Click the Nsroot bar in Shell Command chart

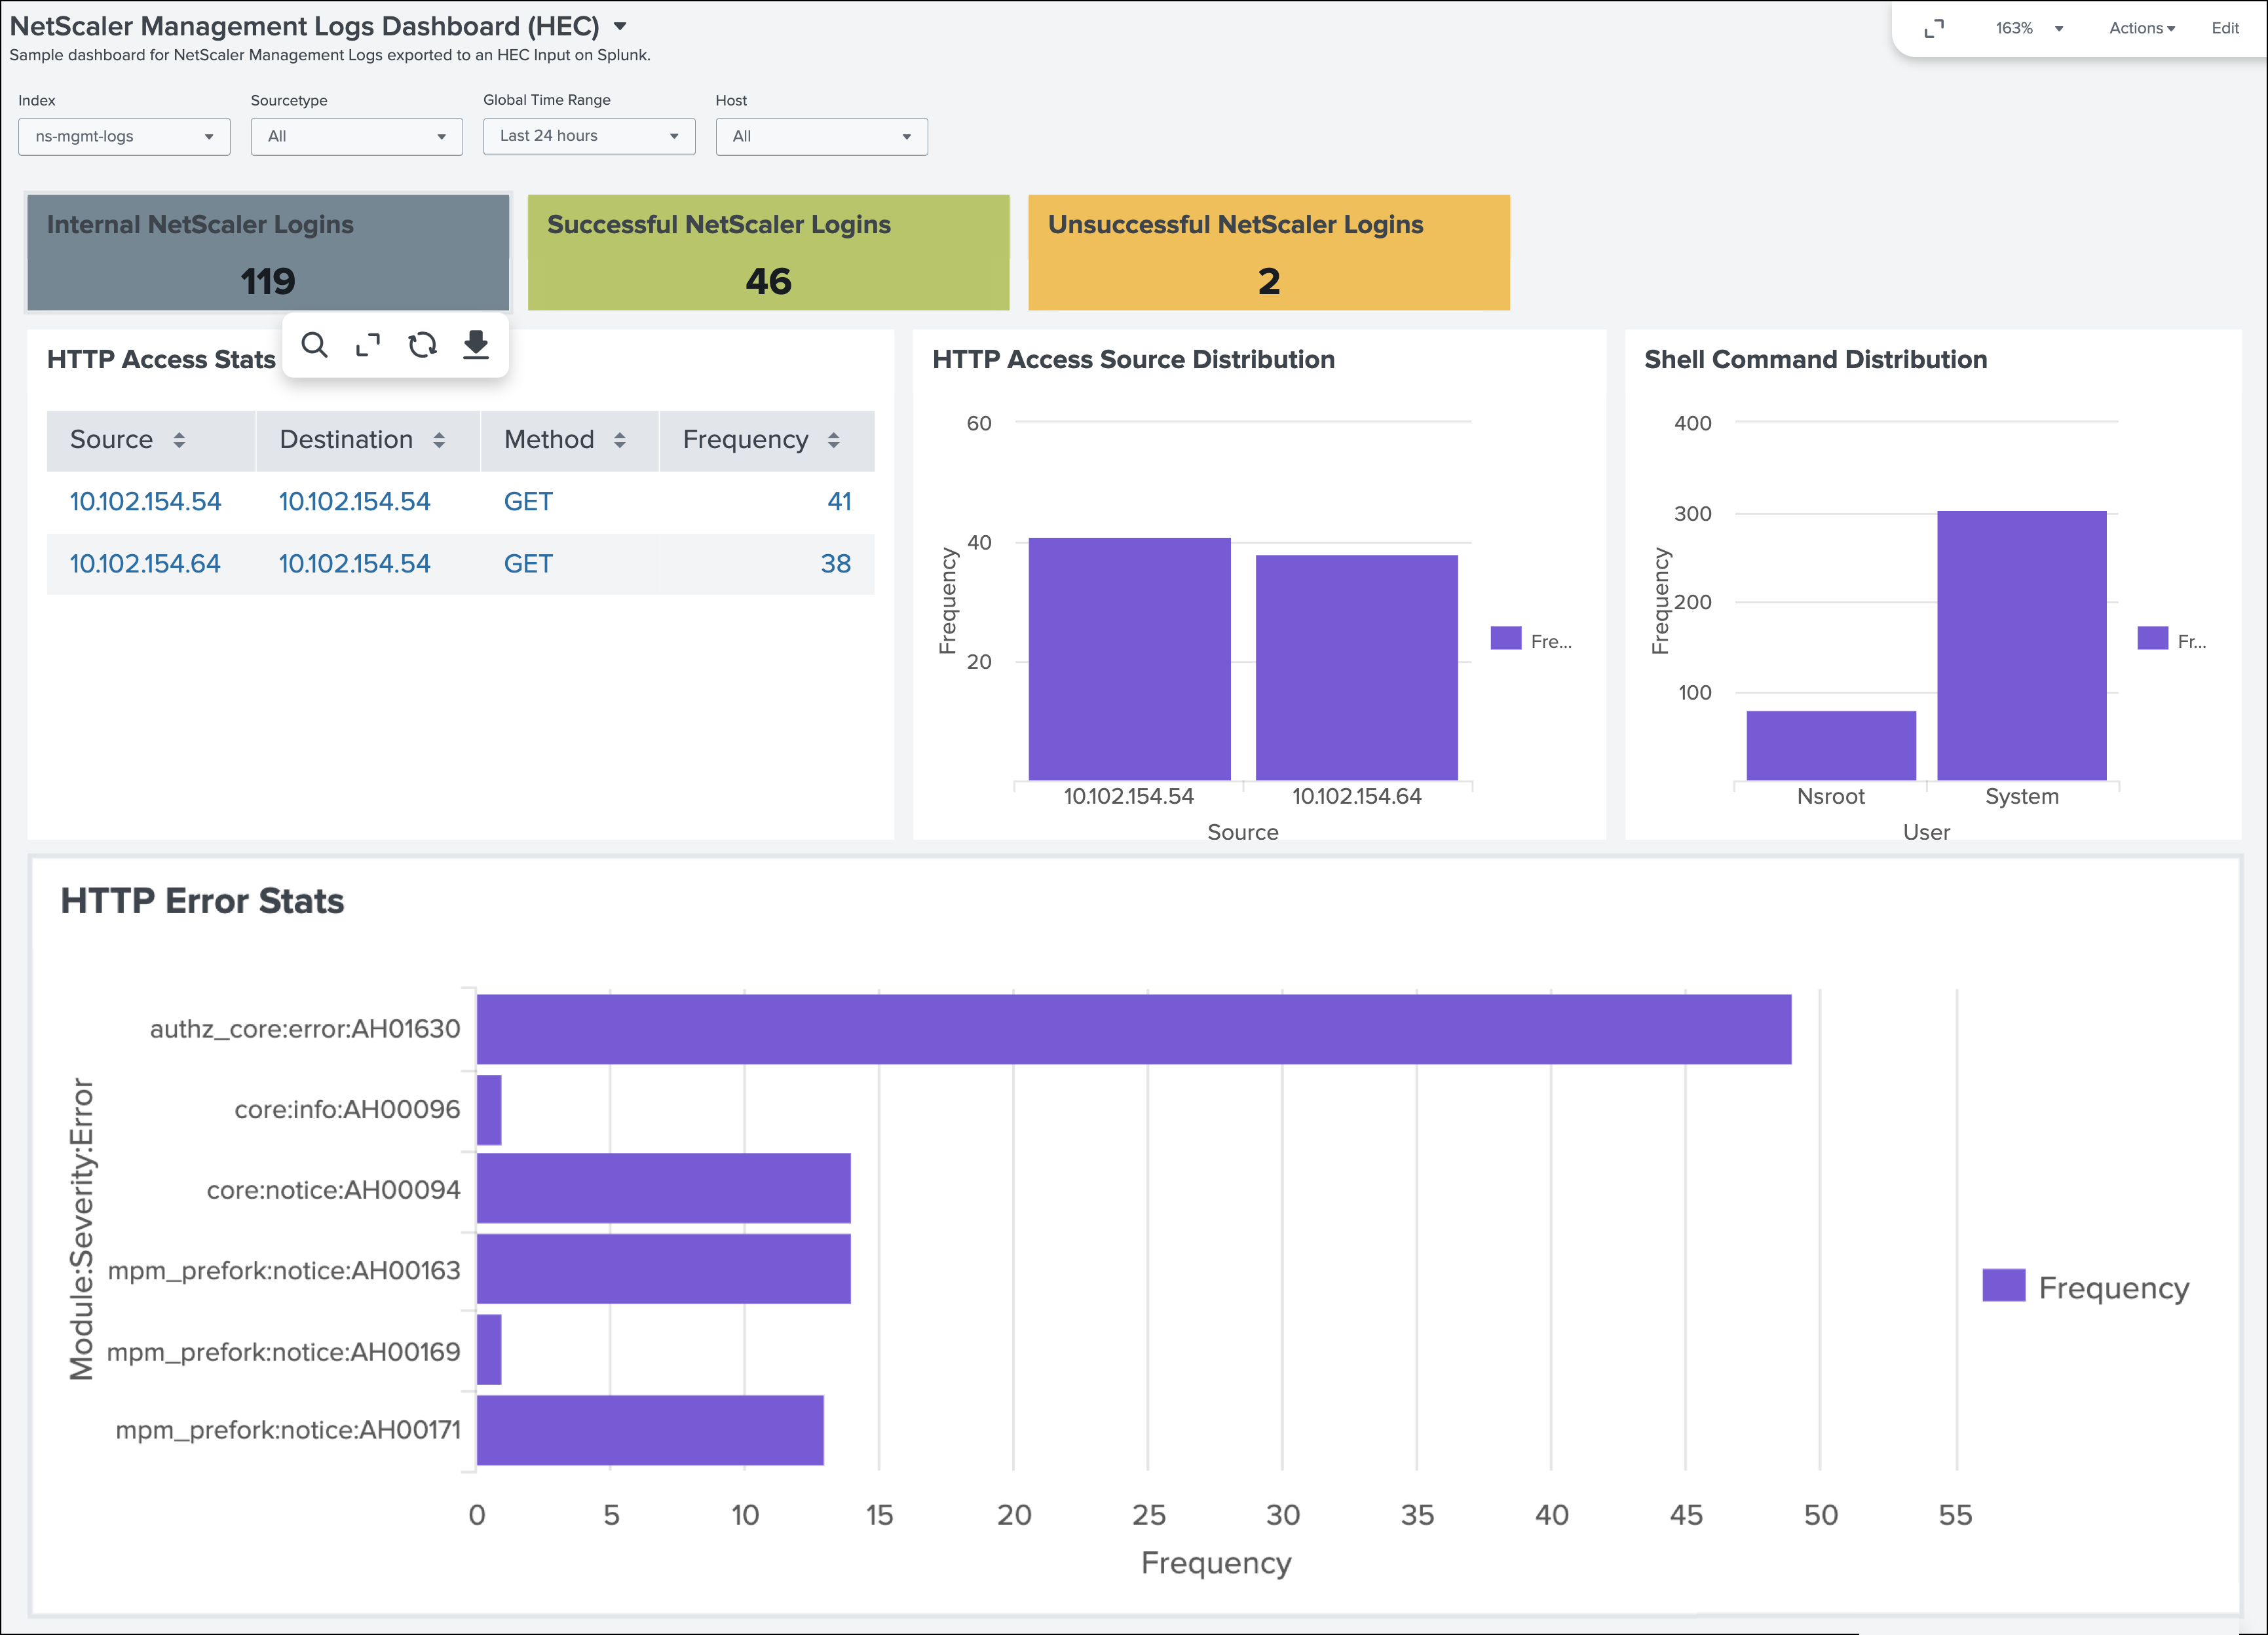click(1831, 746)
